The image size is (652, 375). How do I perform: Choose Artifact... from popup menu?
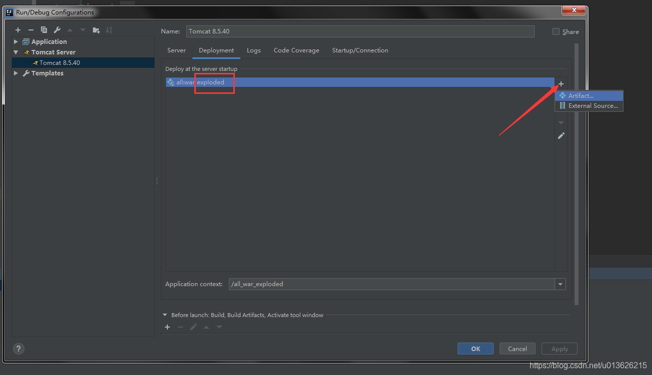589,95
